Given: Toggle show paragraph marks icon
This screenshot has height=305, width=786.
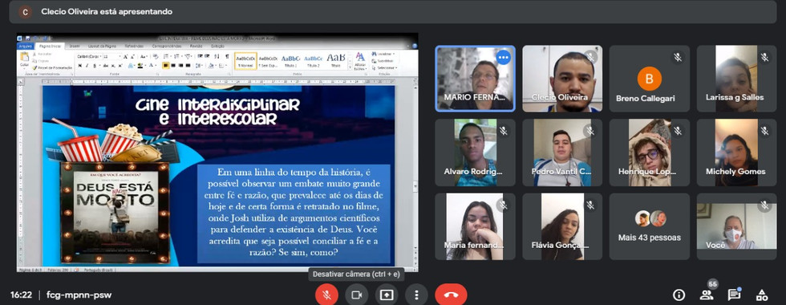Looking at the screenshot, I should (x=227, y=56).
